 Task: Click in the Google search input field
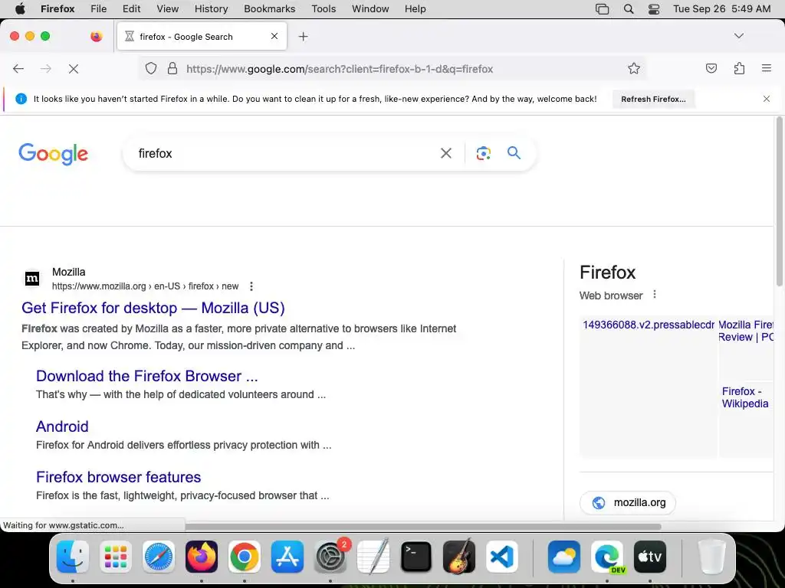tap(285, 153)
